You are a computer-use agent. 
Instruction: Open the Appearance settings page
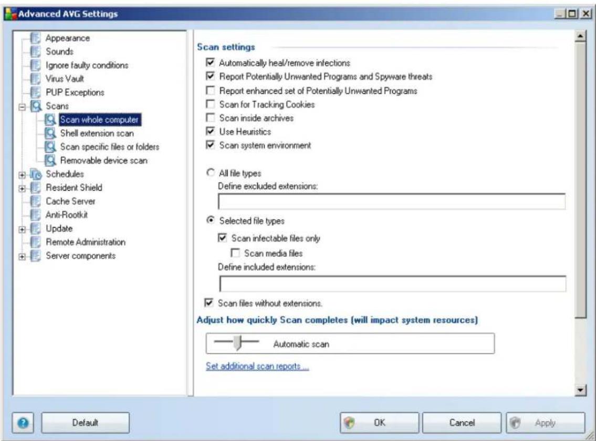[68, 38]
